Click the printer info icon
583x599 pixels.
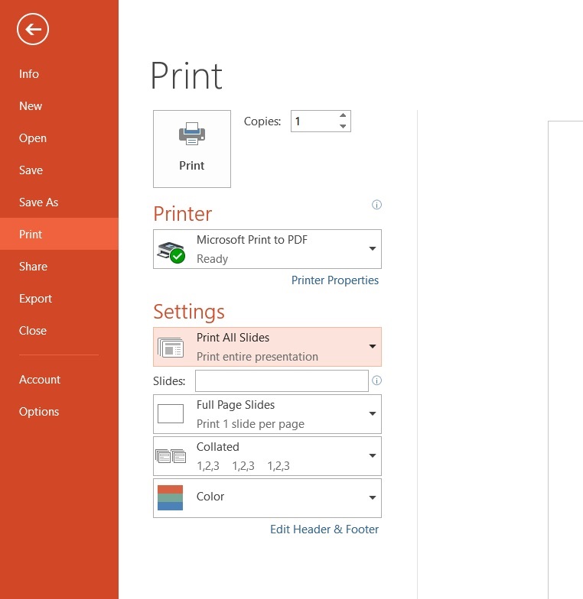pos(376,205)
